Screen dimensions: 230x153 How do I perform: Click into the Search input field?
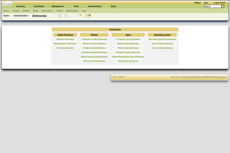tap(213, 7)
